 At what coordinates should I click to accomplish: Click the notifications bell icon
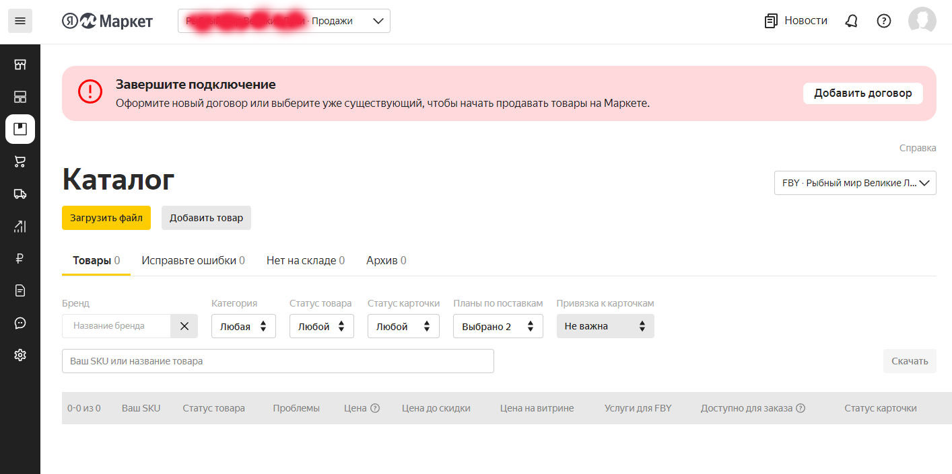click(x=851, y=21)
